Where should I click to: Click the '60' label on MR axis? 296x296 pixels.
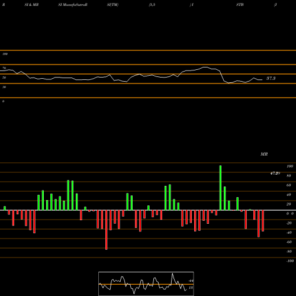click(289, 185)
